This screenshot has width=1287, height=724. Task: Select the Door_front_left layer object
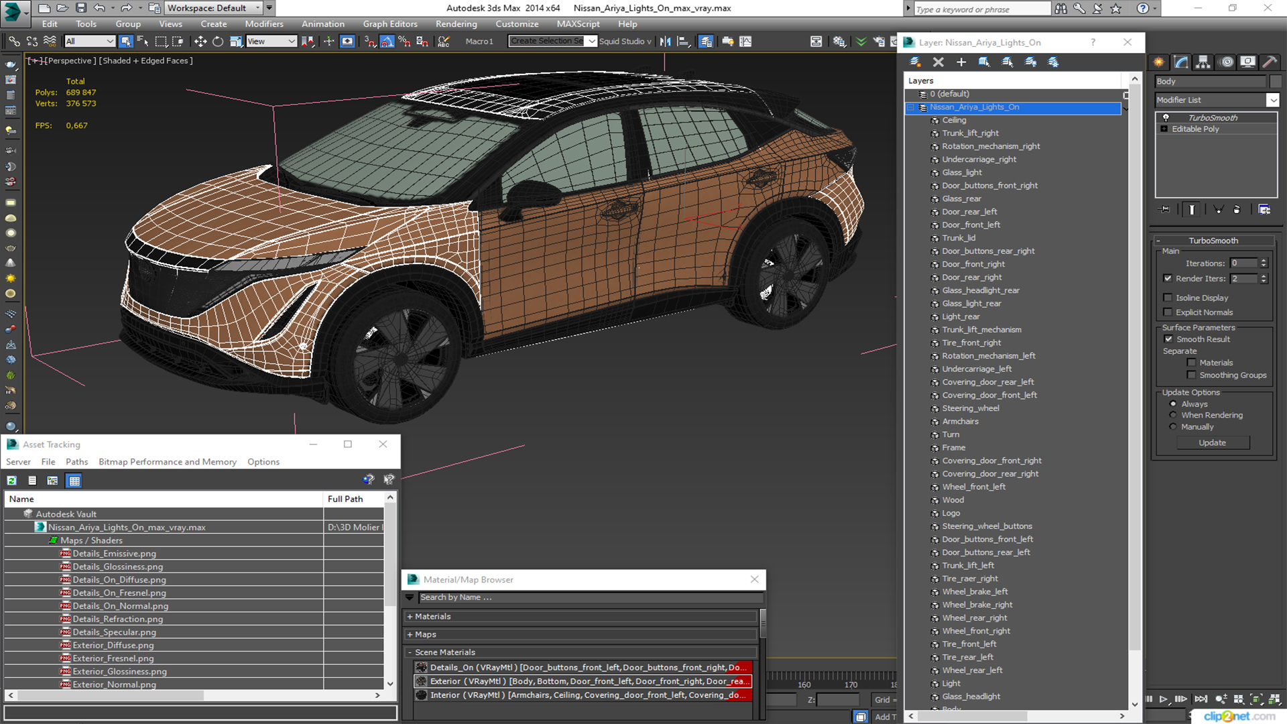(971, 225)
